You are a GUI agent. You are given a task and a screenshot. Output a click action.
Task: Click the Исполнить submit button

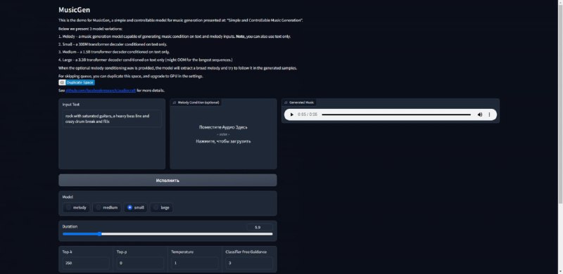point(167,180)
